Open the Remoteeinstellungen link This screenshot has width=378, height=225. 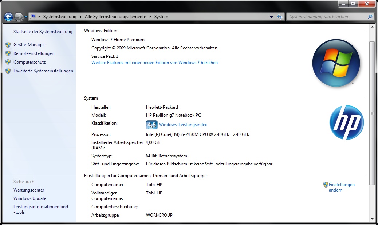(34, 53)
